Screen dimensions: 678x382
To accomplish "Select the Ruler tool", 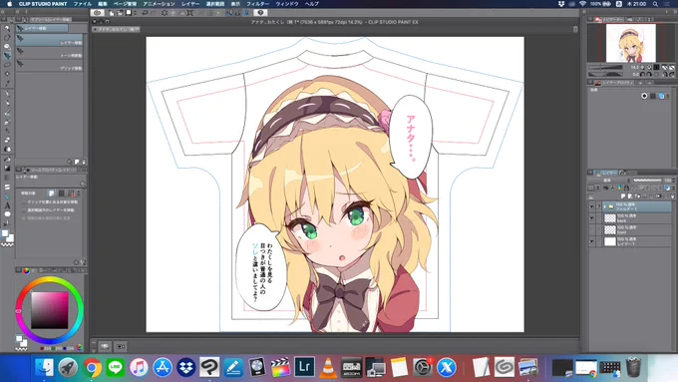I will [x=7, y=195].
